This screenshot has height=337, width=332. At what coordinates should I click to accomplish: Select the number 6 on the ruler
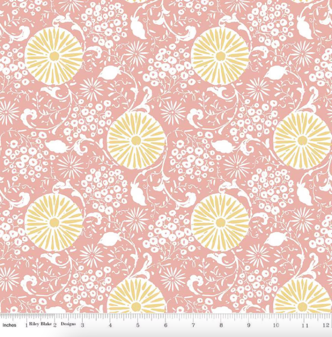click(165, 325)
